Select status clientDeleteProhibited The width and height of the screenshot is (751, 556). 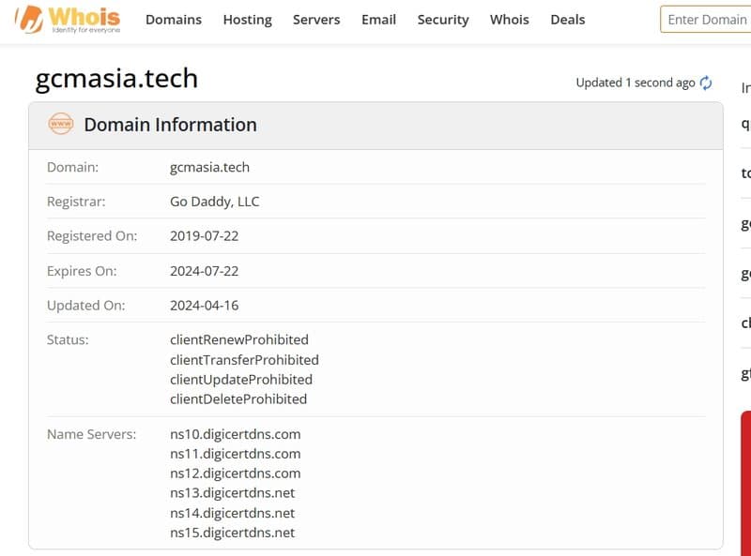pyautogui.click(x=238, y=399)
